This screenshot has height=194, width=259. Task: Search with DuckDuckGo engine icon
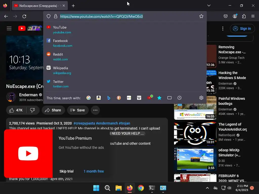tap(119, 98)
